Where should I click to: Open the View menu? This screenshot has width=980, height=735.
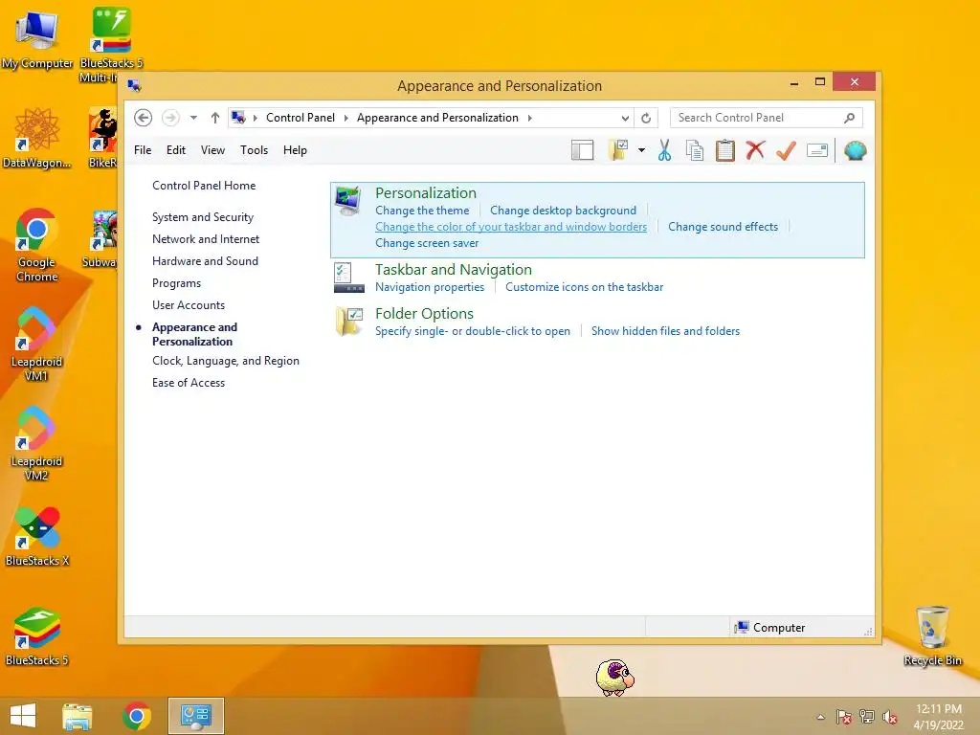(x=212, y=150)
